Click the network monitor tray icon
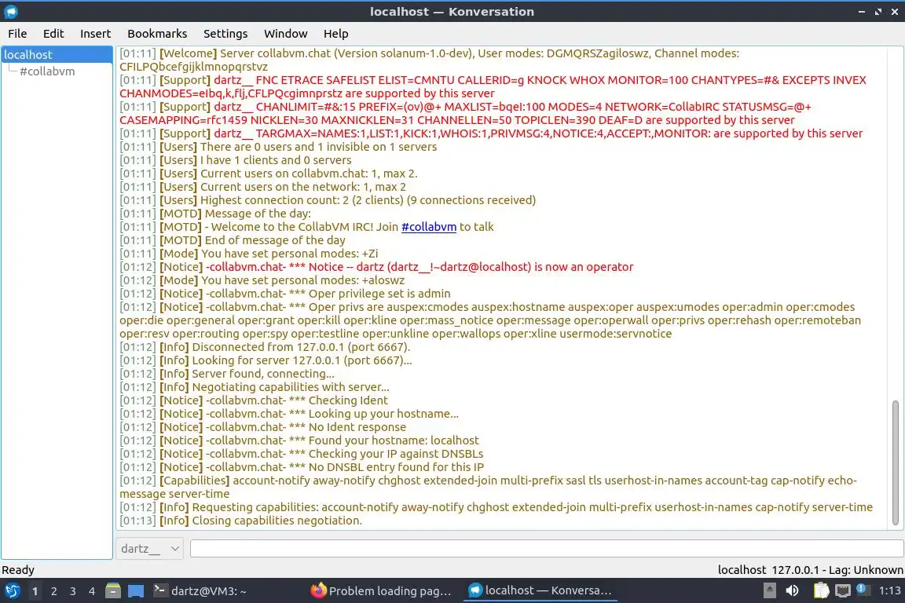Viewport: 905px width, 603px height. pos(843,590)
